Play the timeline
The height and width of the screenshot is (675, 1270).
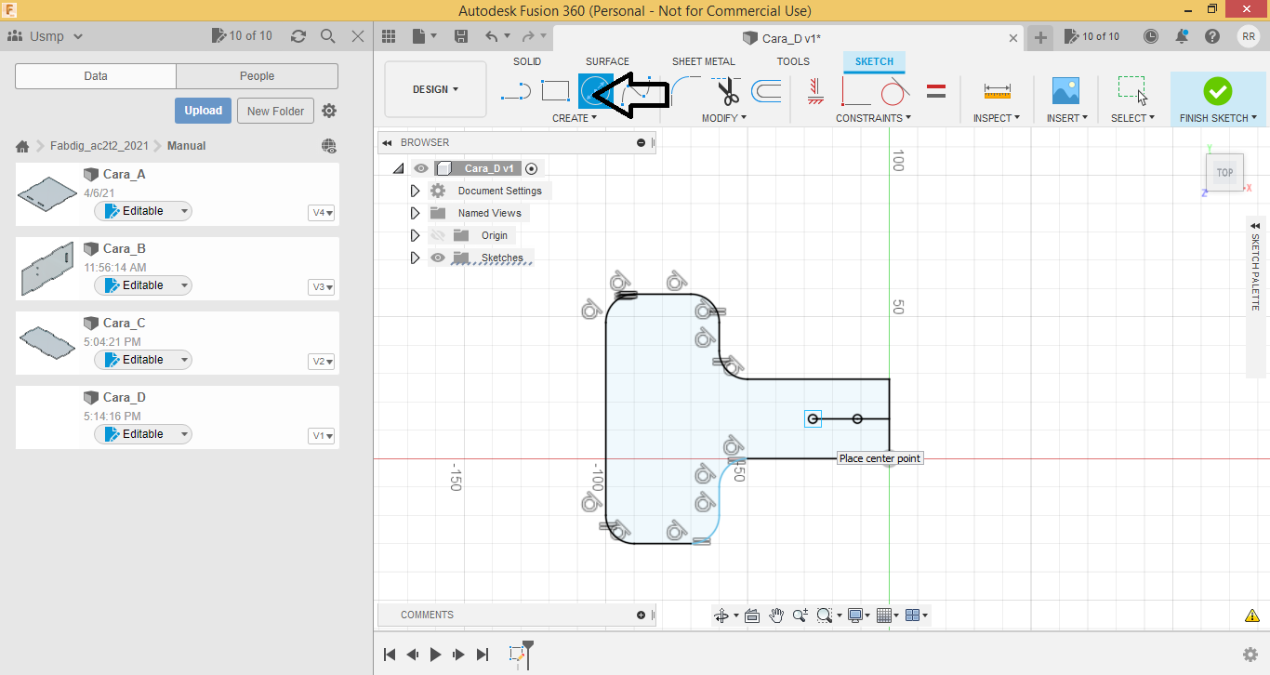[x=436, y=655]
